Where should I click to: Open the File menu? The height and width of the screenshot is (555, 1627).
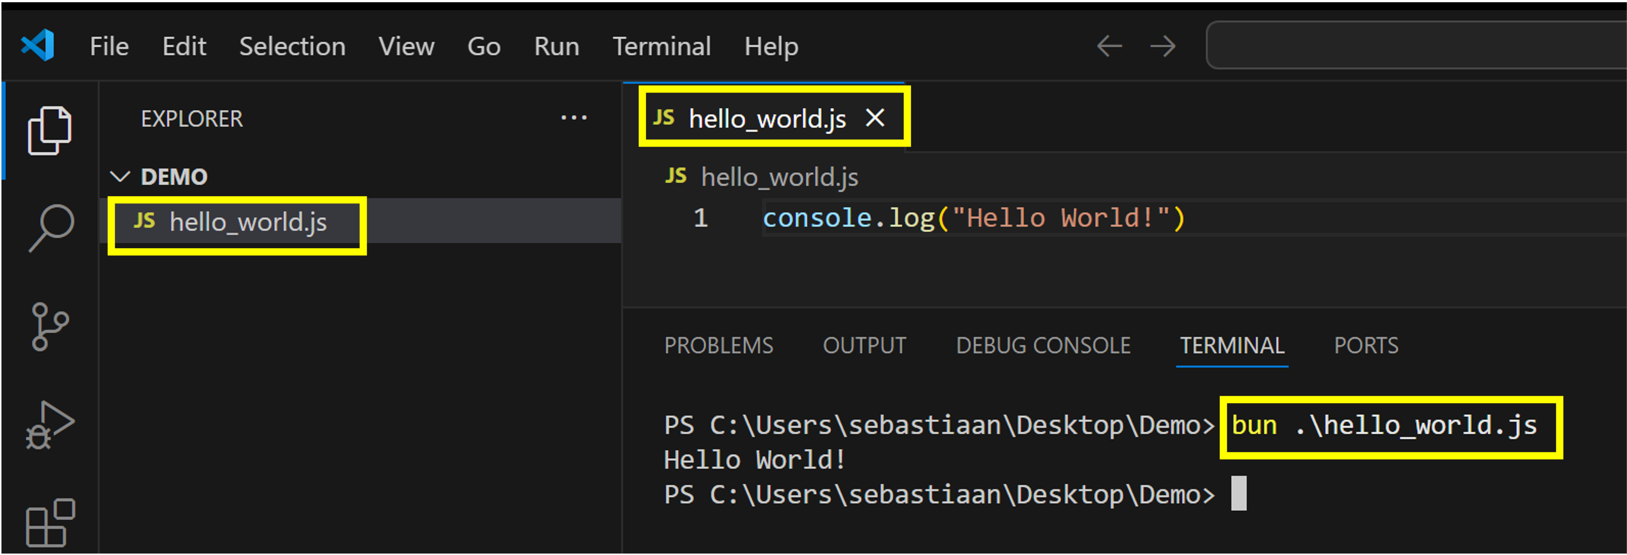click(109, 46)
